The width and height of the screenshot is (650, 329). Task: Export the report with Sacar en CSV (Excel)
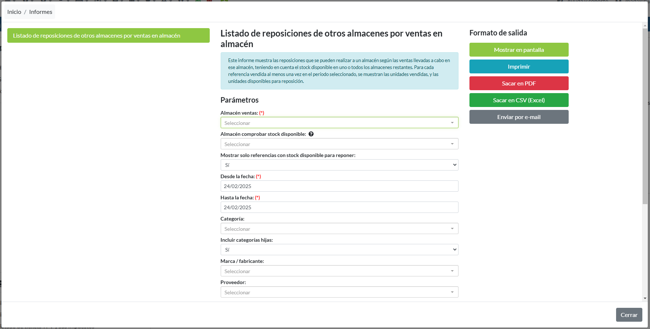(519, 100)
